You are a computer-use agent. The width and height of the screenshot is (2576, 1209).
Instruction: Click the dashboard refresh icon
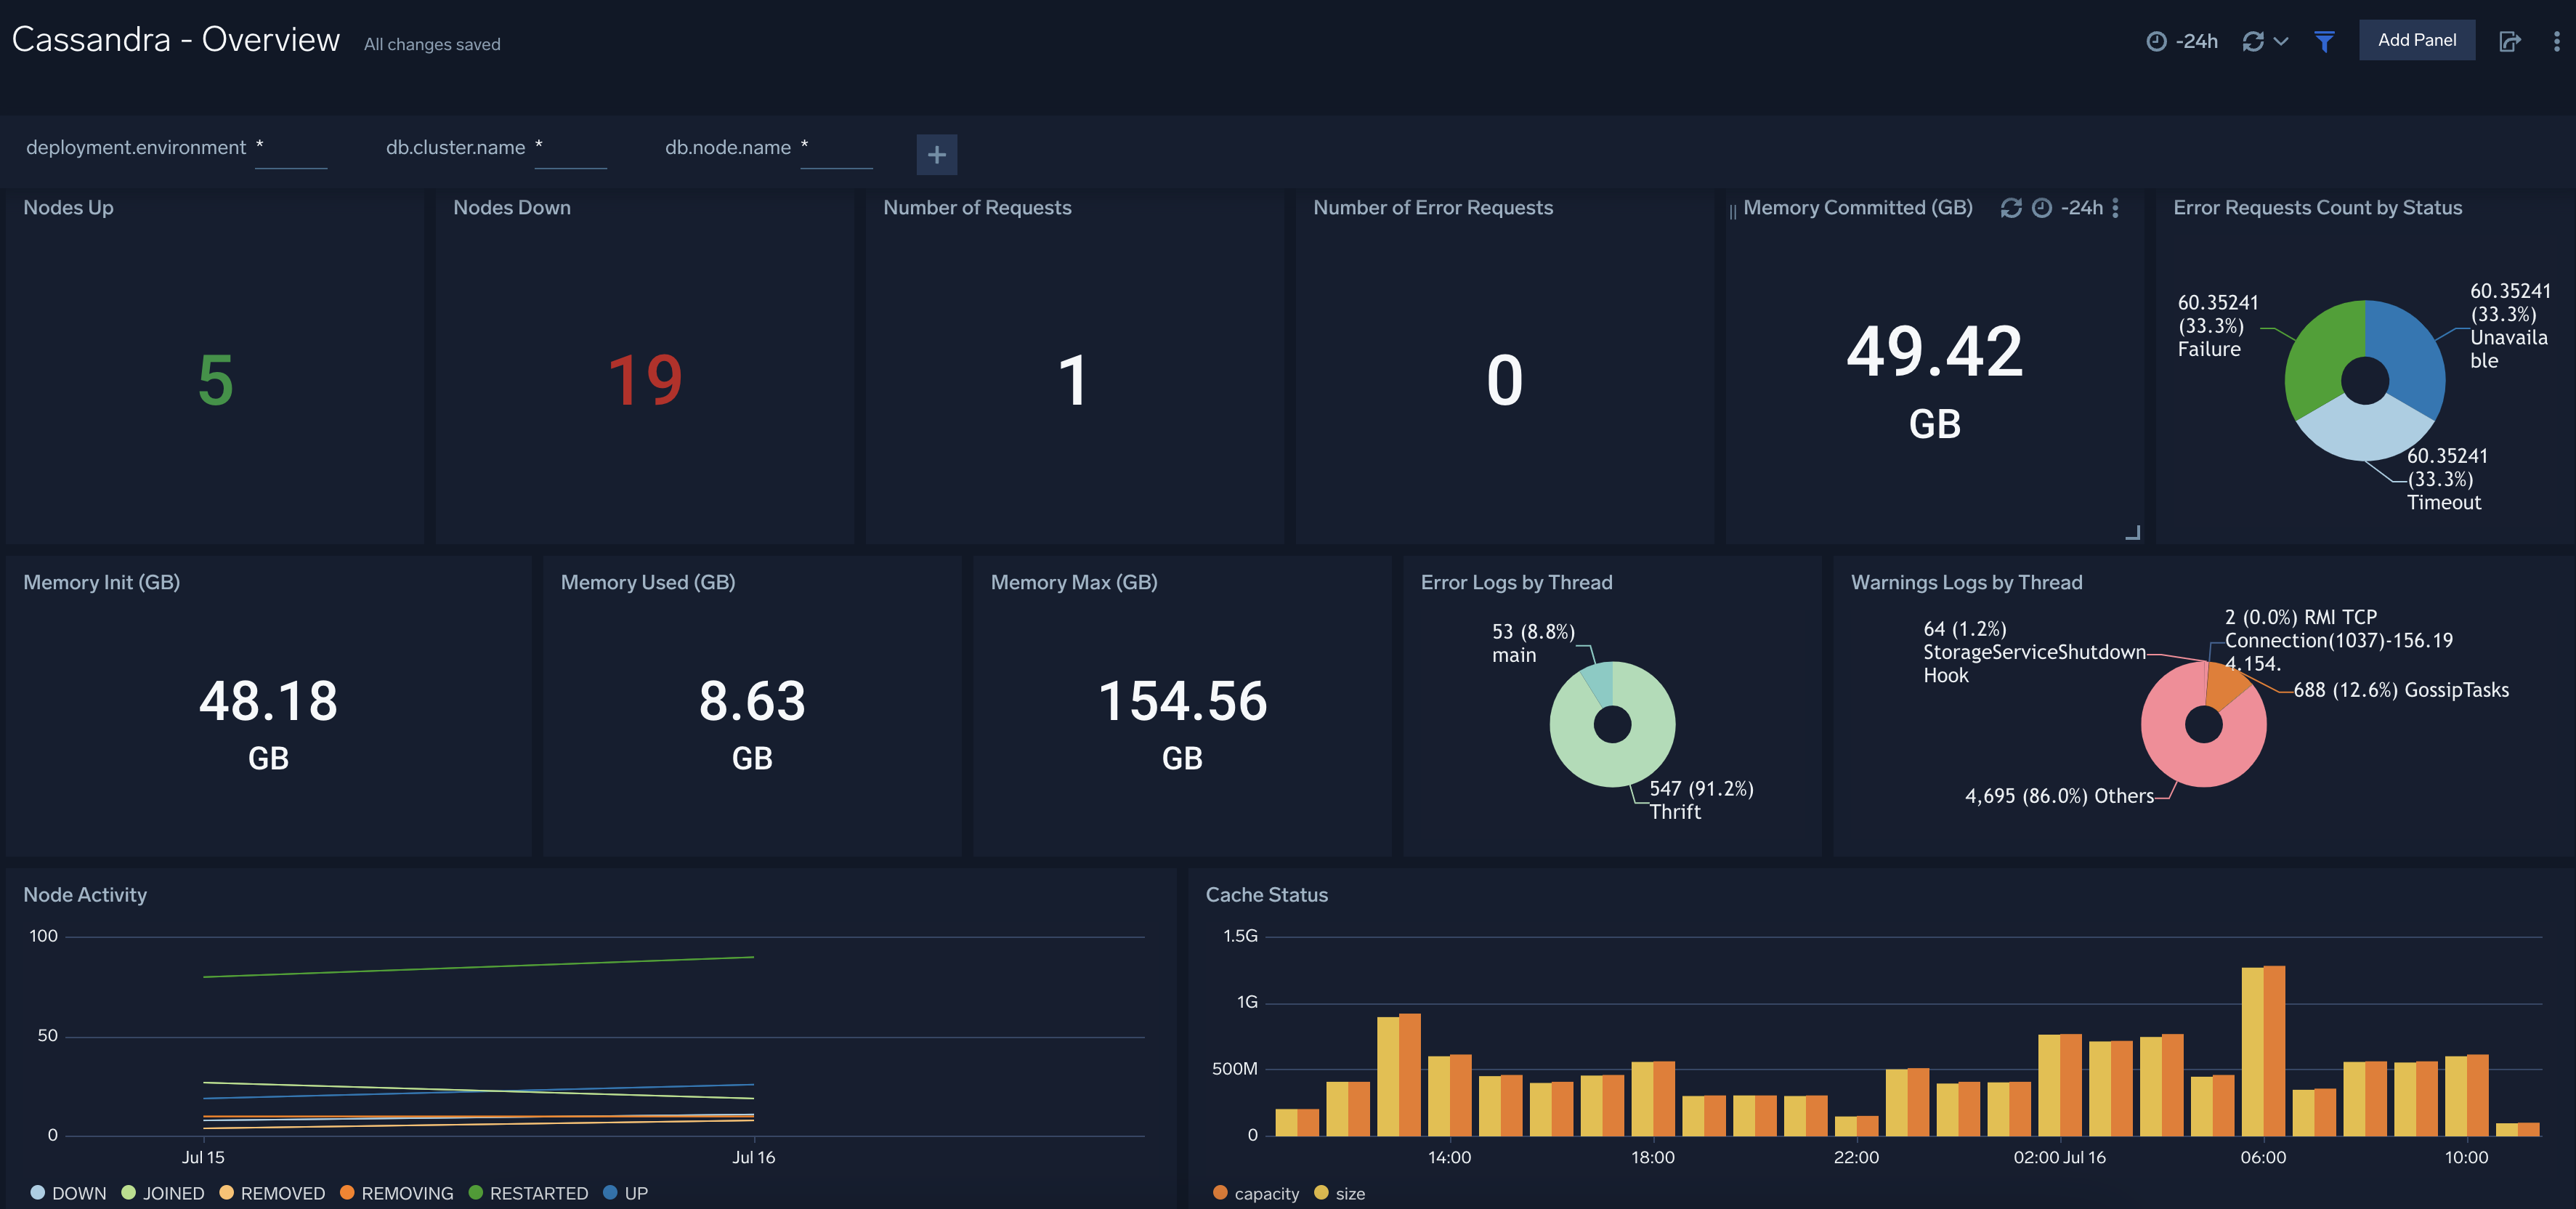[2253, 41]
